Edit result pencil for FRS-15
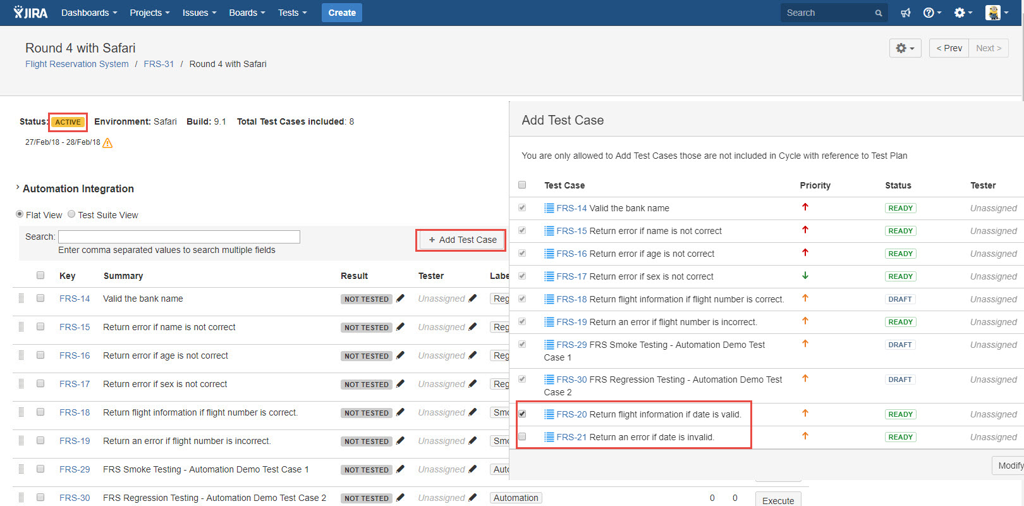The height and width of the screenshot is (506, 1024). [x=400, y=327]
